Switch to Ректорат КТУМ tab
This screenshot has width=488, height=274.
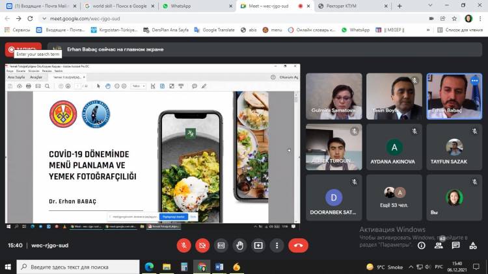pyautogui.click(x=353, y=6)
